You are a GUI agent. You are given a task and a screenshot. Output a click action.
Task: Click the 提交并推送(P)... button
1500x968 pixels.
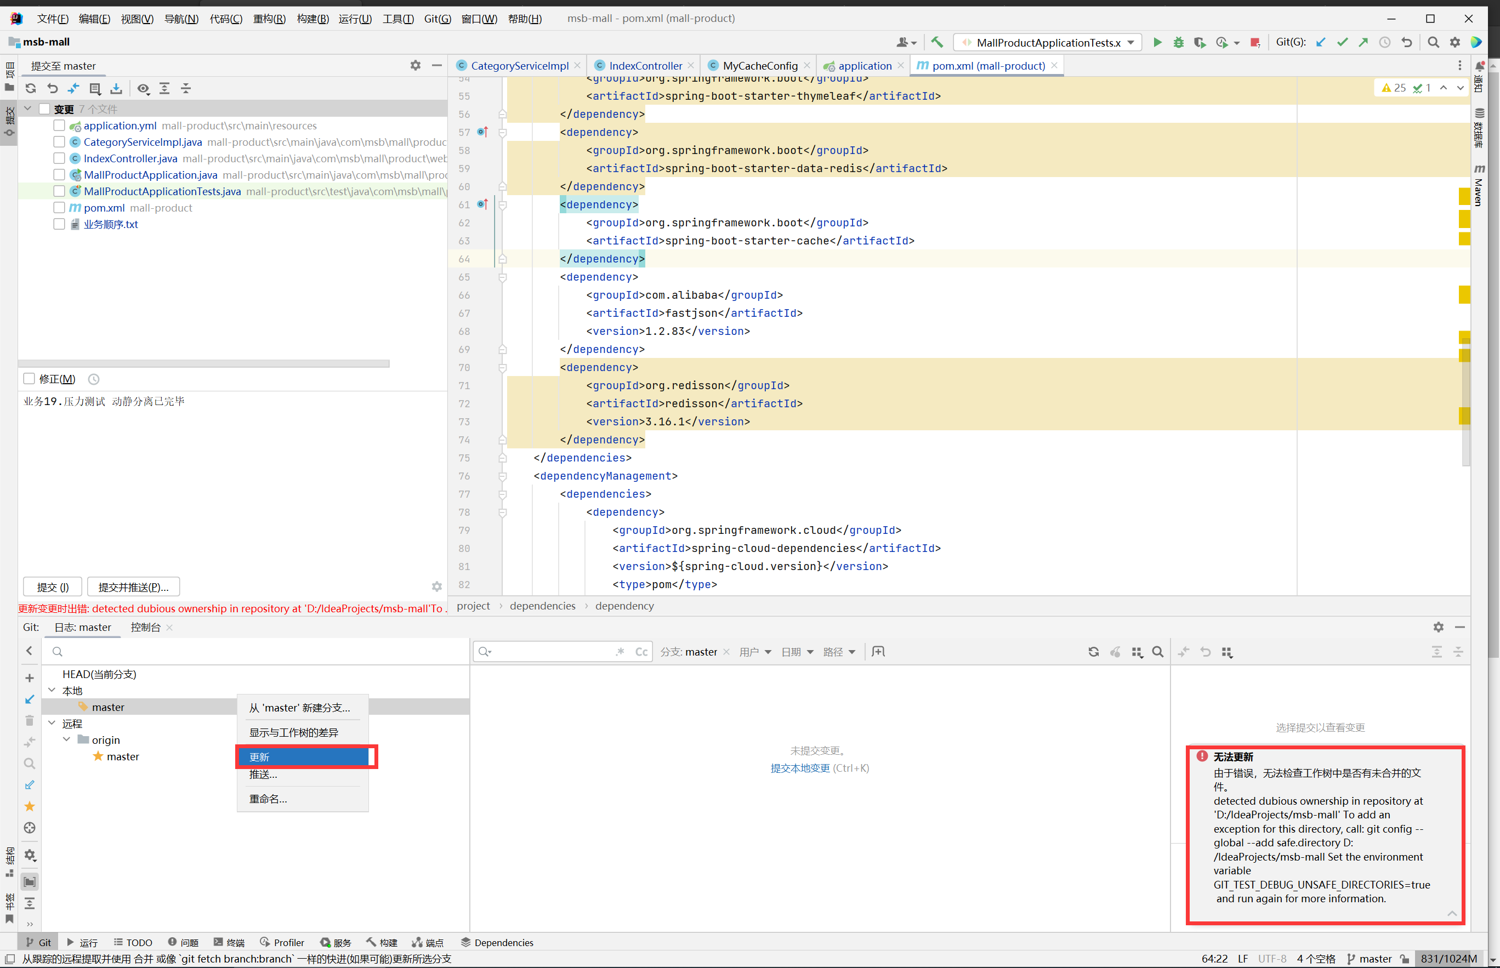tap(133, 587)
